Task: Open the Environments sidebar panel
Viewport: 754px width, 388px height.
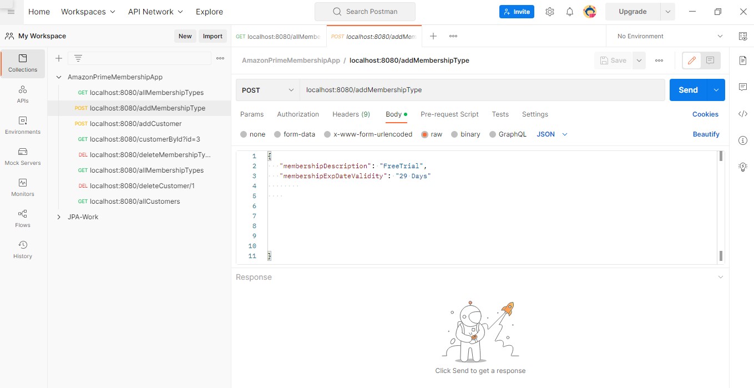Action: click(22, 125)
